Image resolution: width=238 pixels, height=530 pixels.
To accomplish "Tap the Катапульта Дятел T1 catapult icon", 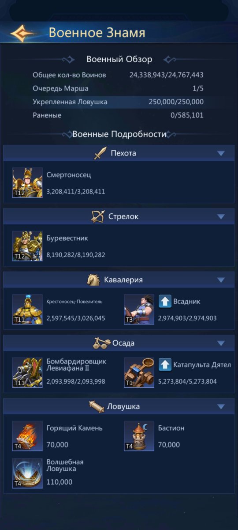I will 139,372.
